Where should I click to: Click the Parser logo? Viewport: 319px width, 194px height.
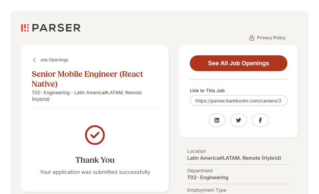[x=51, y=28]
